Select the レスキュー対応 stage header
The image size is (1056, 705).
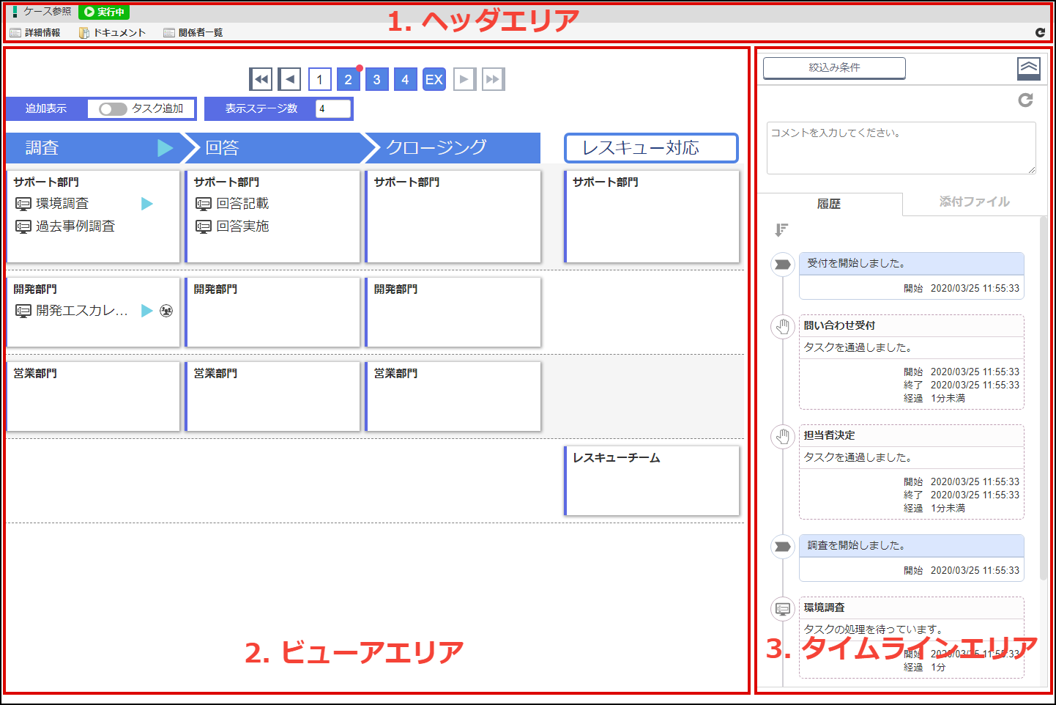(650, 148)
